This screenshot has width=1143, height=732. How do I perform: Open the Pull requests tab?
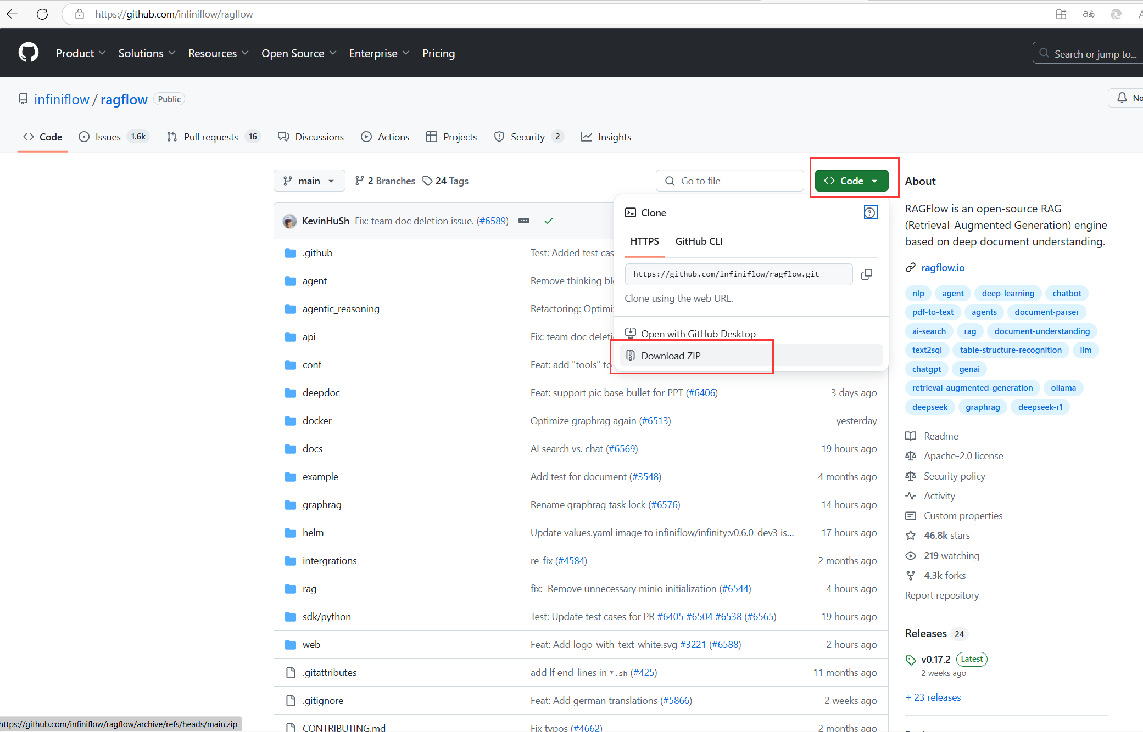tap(211, 137)
